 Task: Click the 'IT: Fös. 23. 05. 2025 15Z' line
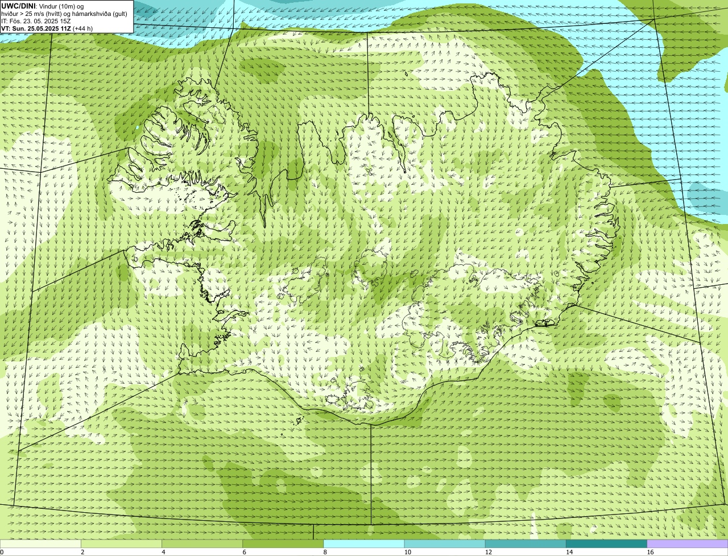tap(36, 21)
